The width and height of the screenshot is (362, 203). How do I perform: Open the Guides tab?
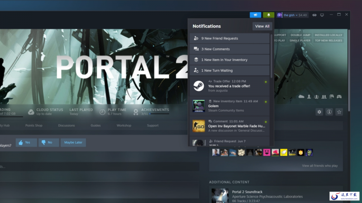click(x=95, y=125)
